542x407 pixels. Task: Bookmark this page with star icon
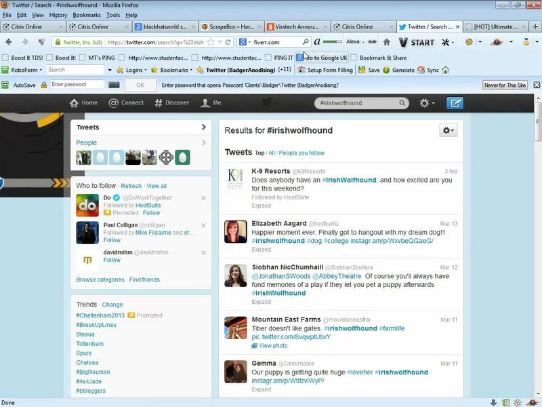coord(211,42)
